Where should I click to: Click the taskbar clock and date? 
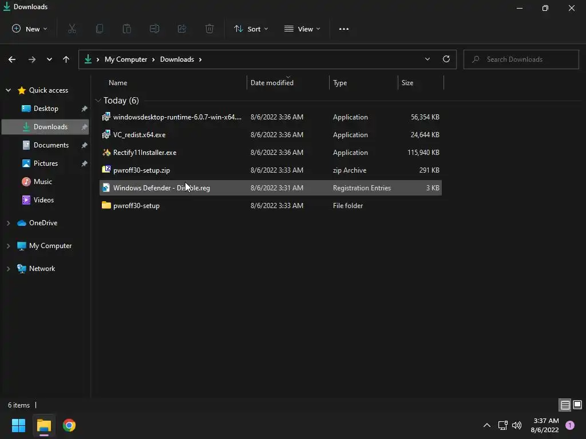(x=545, y=425)
